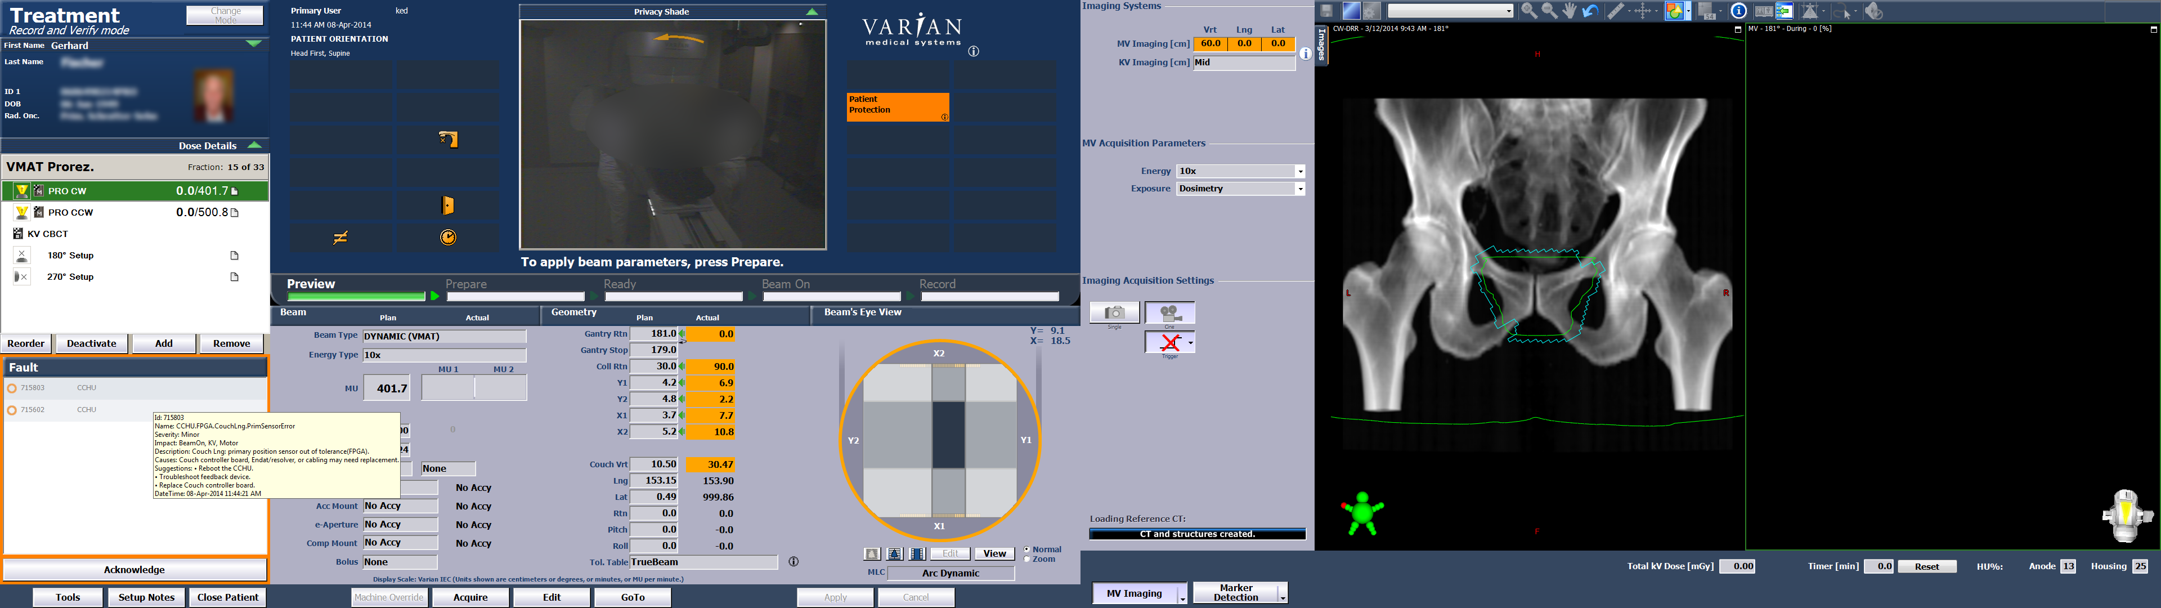Click the clock timer status icon
This screenshot has height=608, width=2161.
448,238
